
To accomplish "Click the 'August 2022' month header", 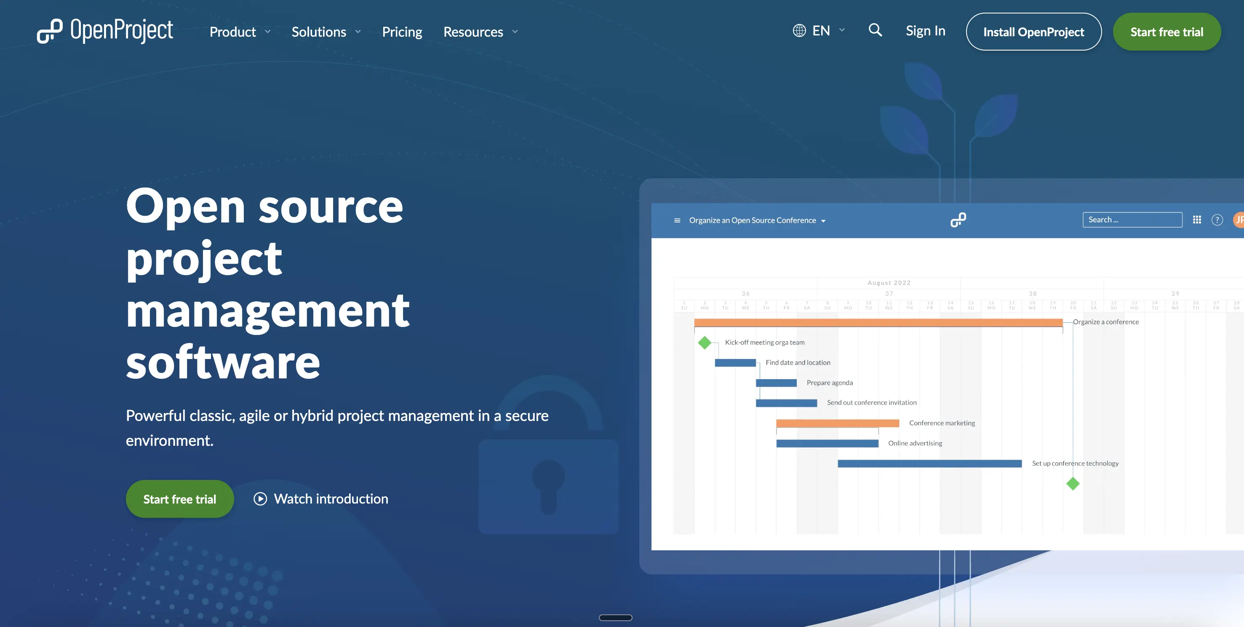I will pyautogui.click(x=889, y=283).
